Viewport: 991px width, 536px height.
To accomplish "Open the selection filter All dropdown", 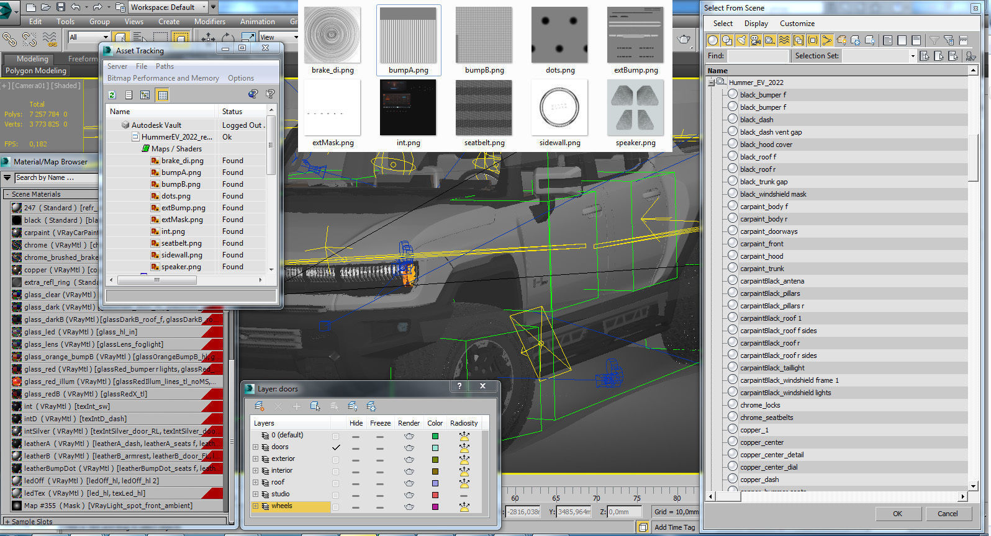I will (x=89, y=37).
